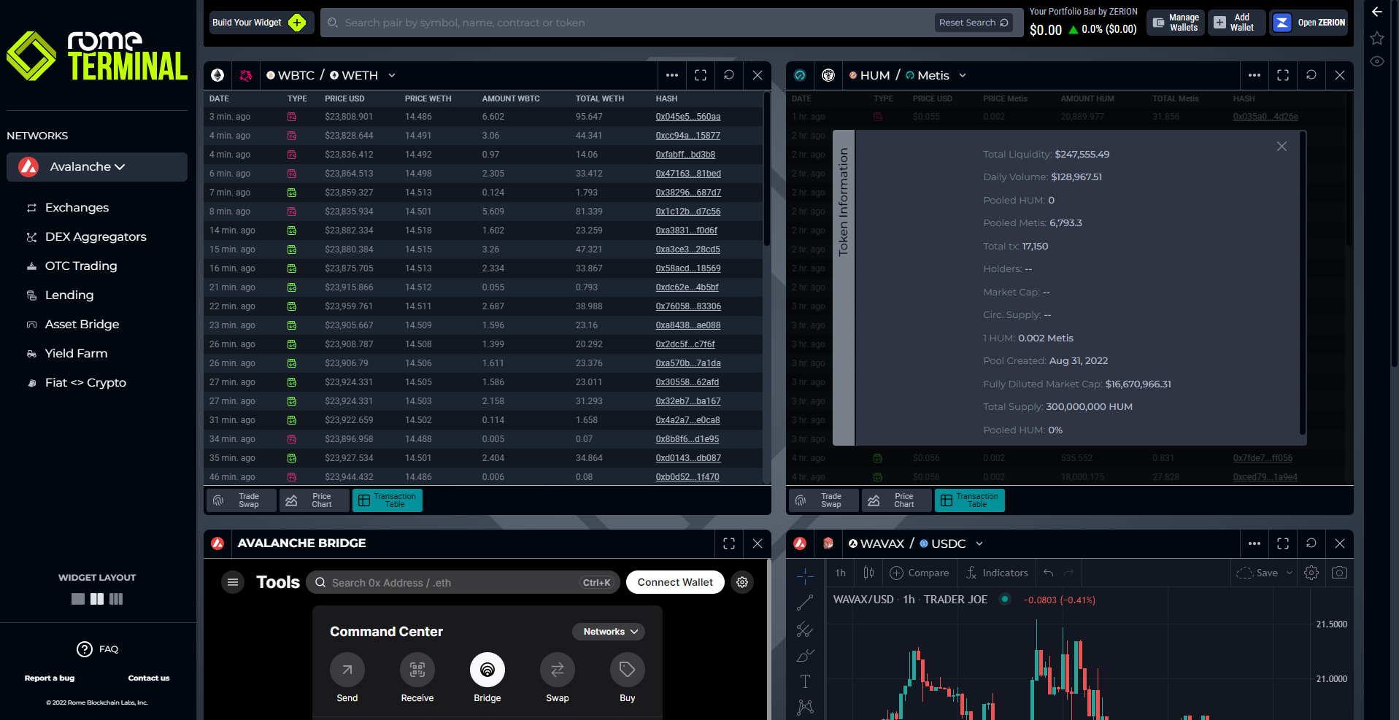The image size is (1399, 720).
Task: Close the Token Information popup
Action: click(1282, 147)
